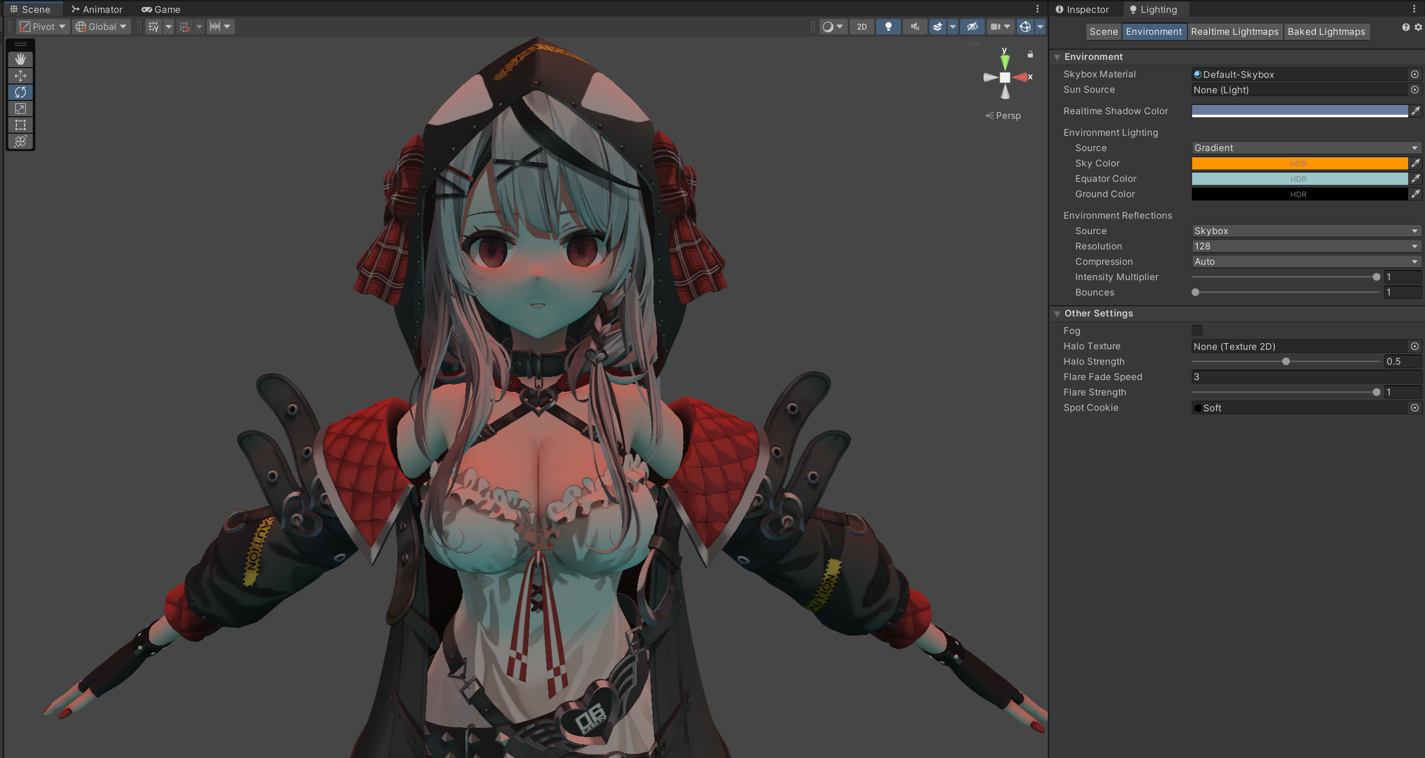Click the Skybox Material object picker

(1414, 74)
